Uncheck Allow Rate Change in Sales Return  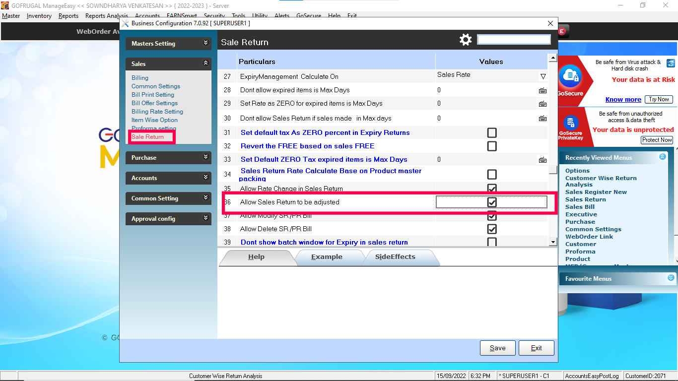coord(492,189)
